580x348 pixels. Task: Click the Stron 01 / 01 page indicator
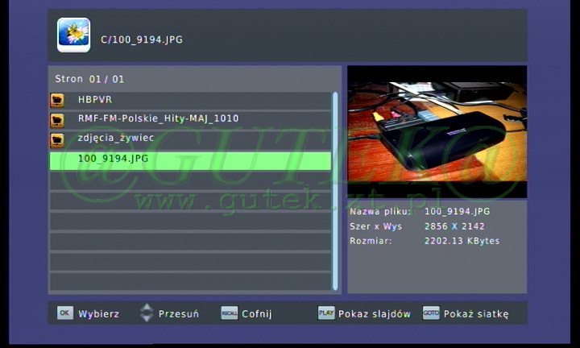click(x=89, y=79)
